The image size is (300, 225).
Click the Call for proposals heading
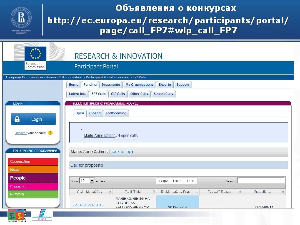(x=87, y=165)
